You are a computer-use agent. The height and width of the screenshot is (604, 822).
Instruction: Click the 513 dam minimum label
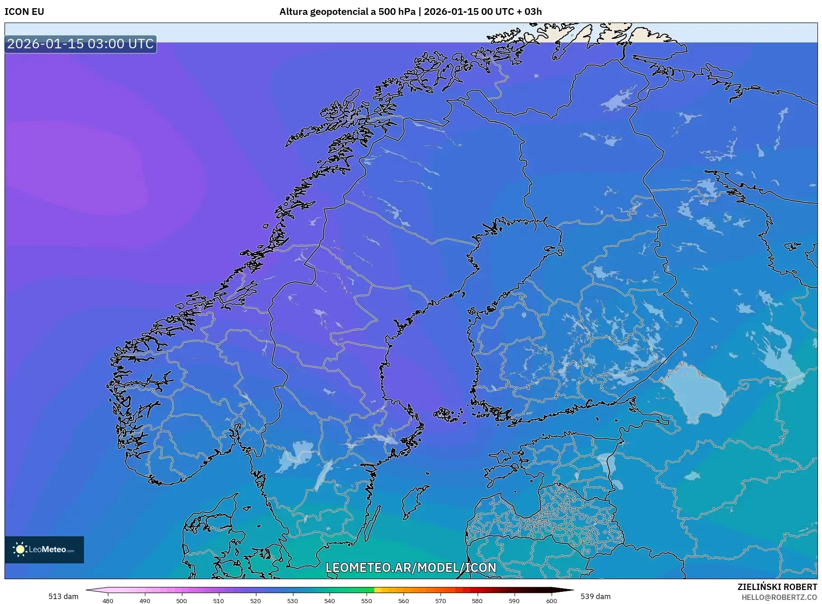pyautogui.click(x=64, y=596)
